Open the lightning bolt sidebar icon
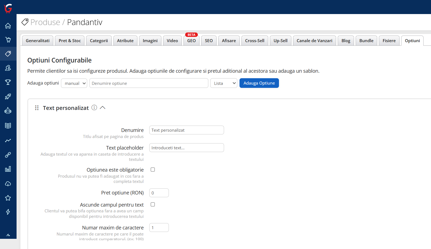The width and height of the screenshot is (431, 249). click(x=8, y=212)
